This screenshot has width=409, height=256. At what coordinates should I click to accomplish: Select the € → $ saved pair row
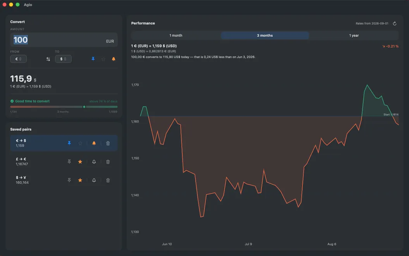64,143
